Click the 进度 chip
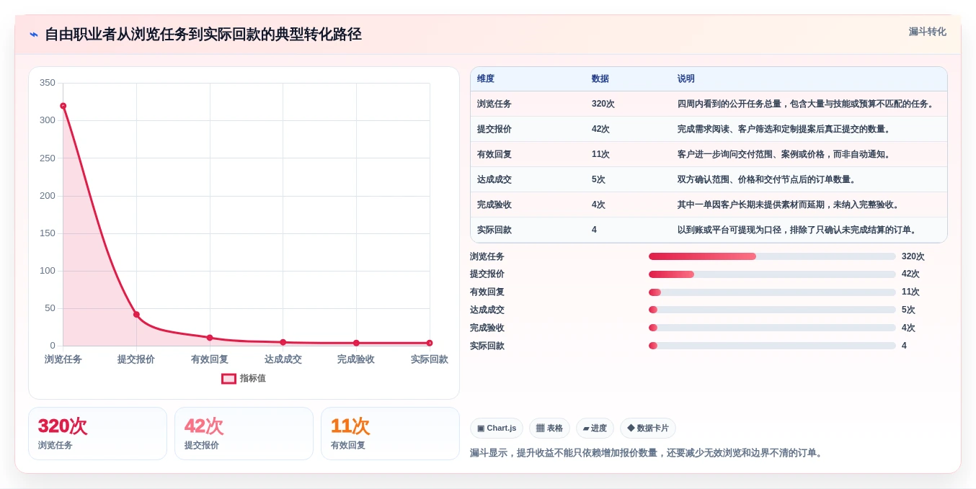976x489 pixels. 595,429
